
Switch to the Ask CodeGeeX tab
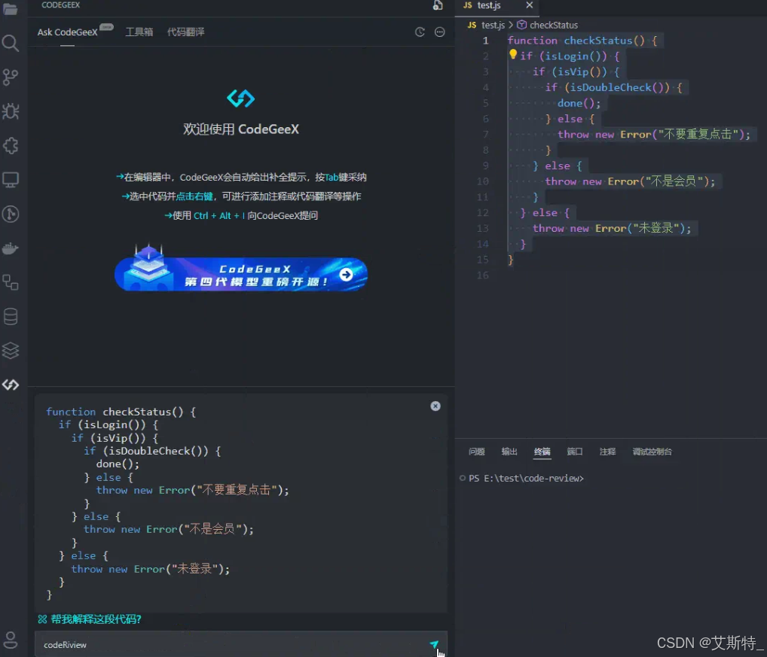(68, 32)
